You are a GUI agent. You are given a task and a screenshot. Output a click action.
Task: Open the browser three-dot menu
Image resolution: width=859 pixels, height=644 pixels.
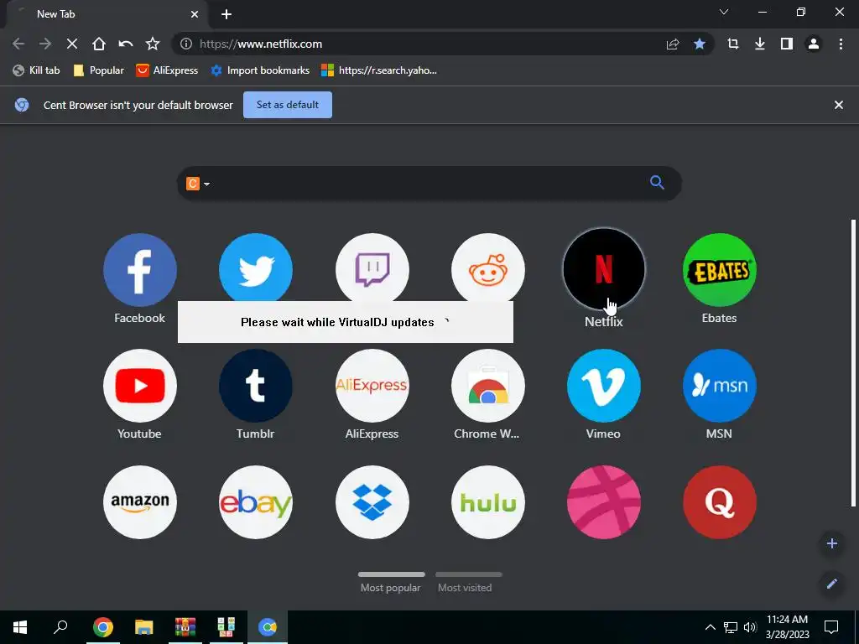pyautogui.click(x=841, y=44)
